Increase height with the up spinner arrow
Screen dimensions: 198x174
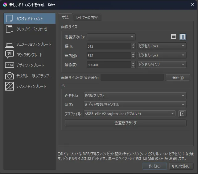click(x=133, y=54)
